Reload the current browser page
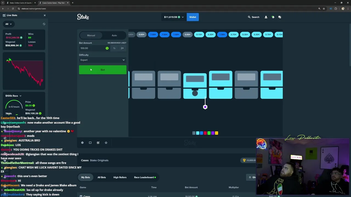 (x=13, y=8)
